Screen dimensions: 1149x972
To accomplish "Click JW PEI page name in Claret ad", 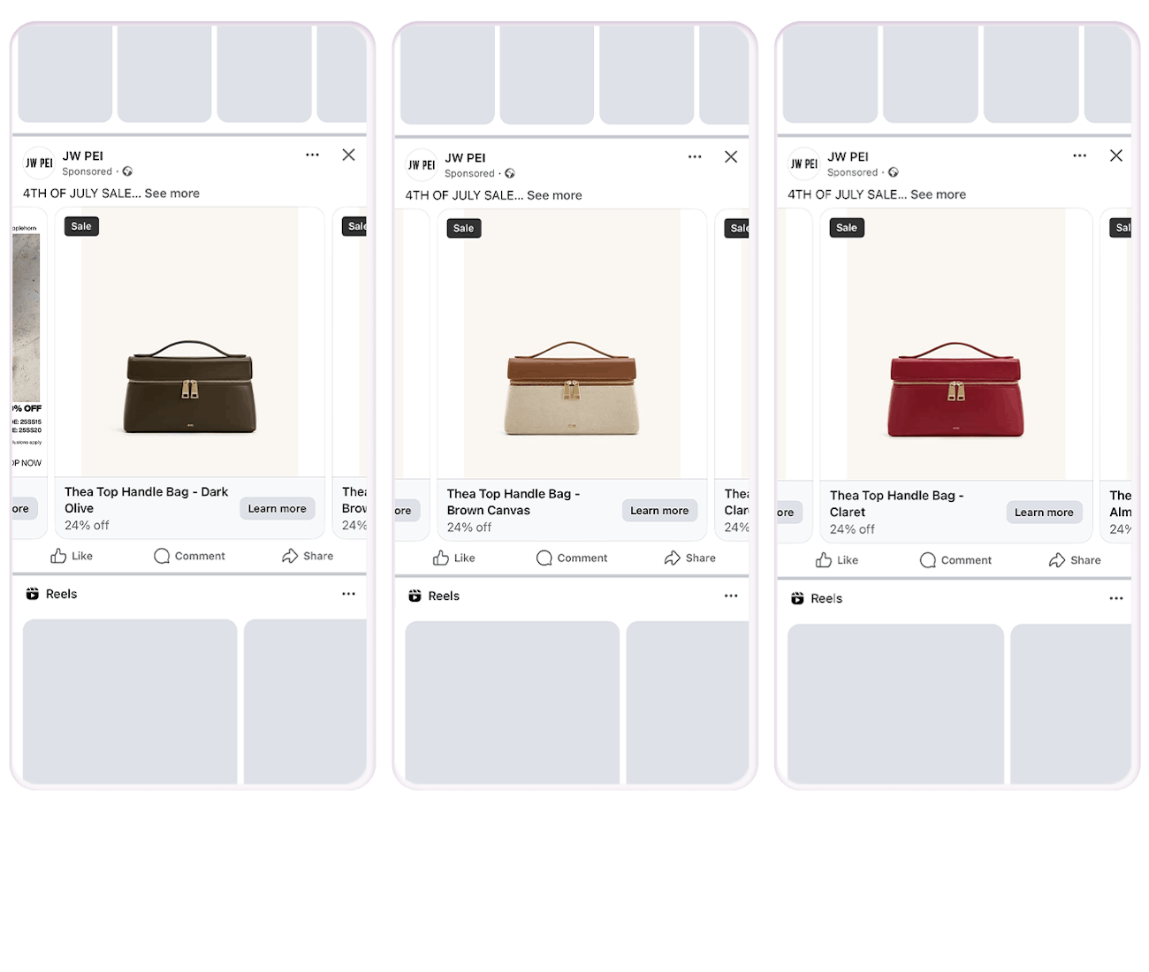I will coord(848,156).
